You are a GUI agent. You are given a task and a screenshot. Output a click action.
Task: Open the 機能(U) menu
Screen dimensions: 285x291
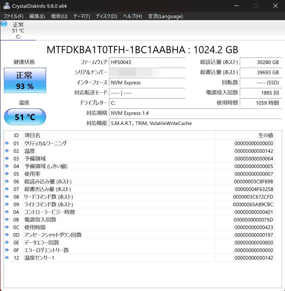59,16
